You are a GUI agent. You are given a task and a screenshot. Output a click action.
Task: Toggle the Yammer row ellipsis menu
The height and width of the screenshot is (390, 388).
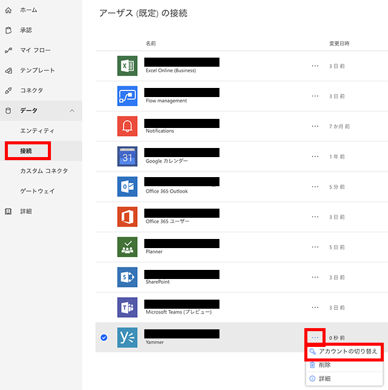point(315,337)
